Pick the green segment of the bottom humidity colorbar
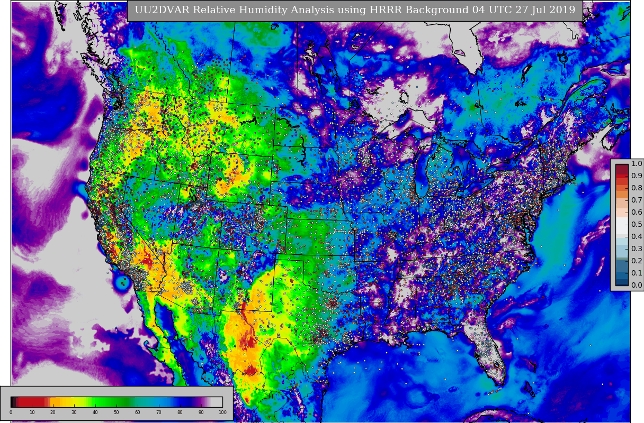Screen dimensions: 644x423 109,402
